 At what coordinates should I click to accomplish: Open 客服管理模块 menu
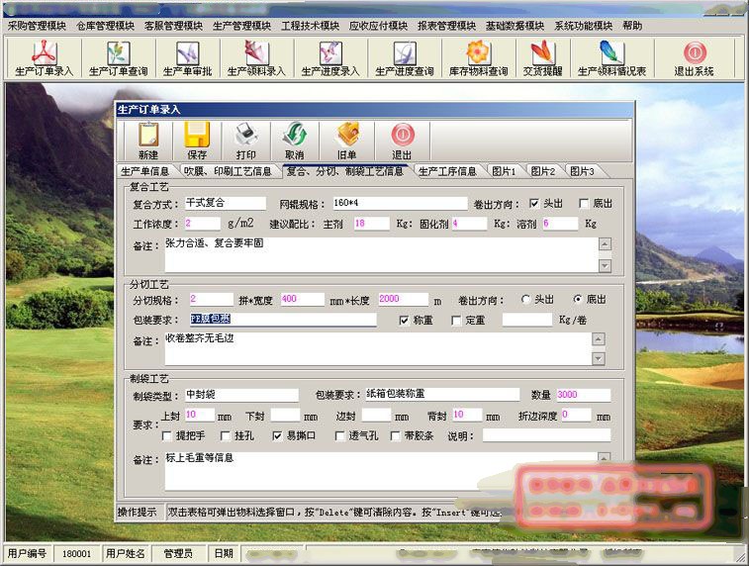173,26
